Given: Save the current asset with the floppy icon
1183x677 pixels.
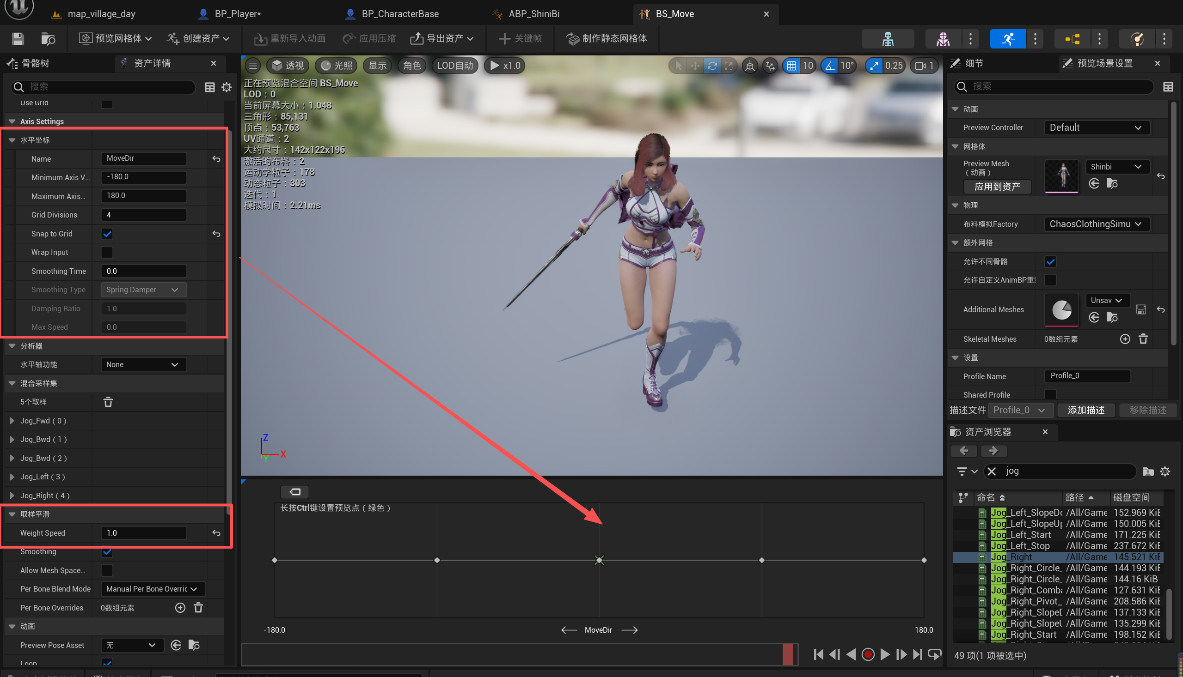Looking at the screenshot, I should pos(18,39).
